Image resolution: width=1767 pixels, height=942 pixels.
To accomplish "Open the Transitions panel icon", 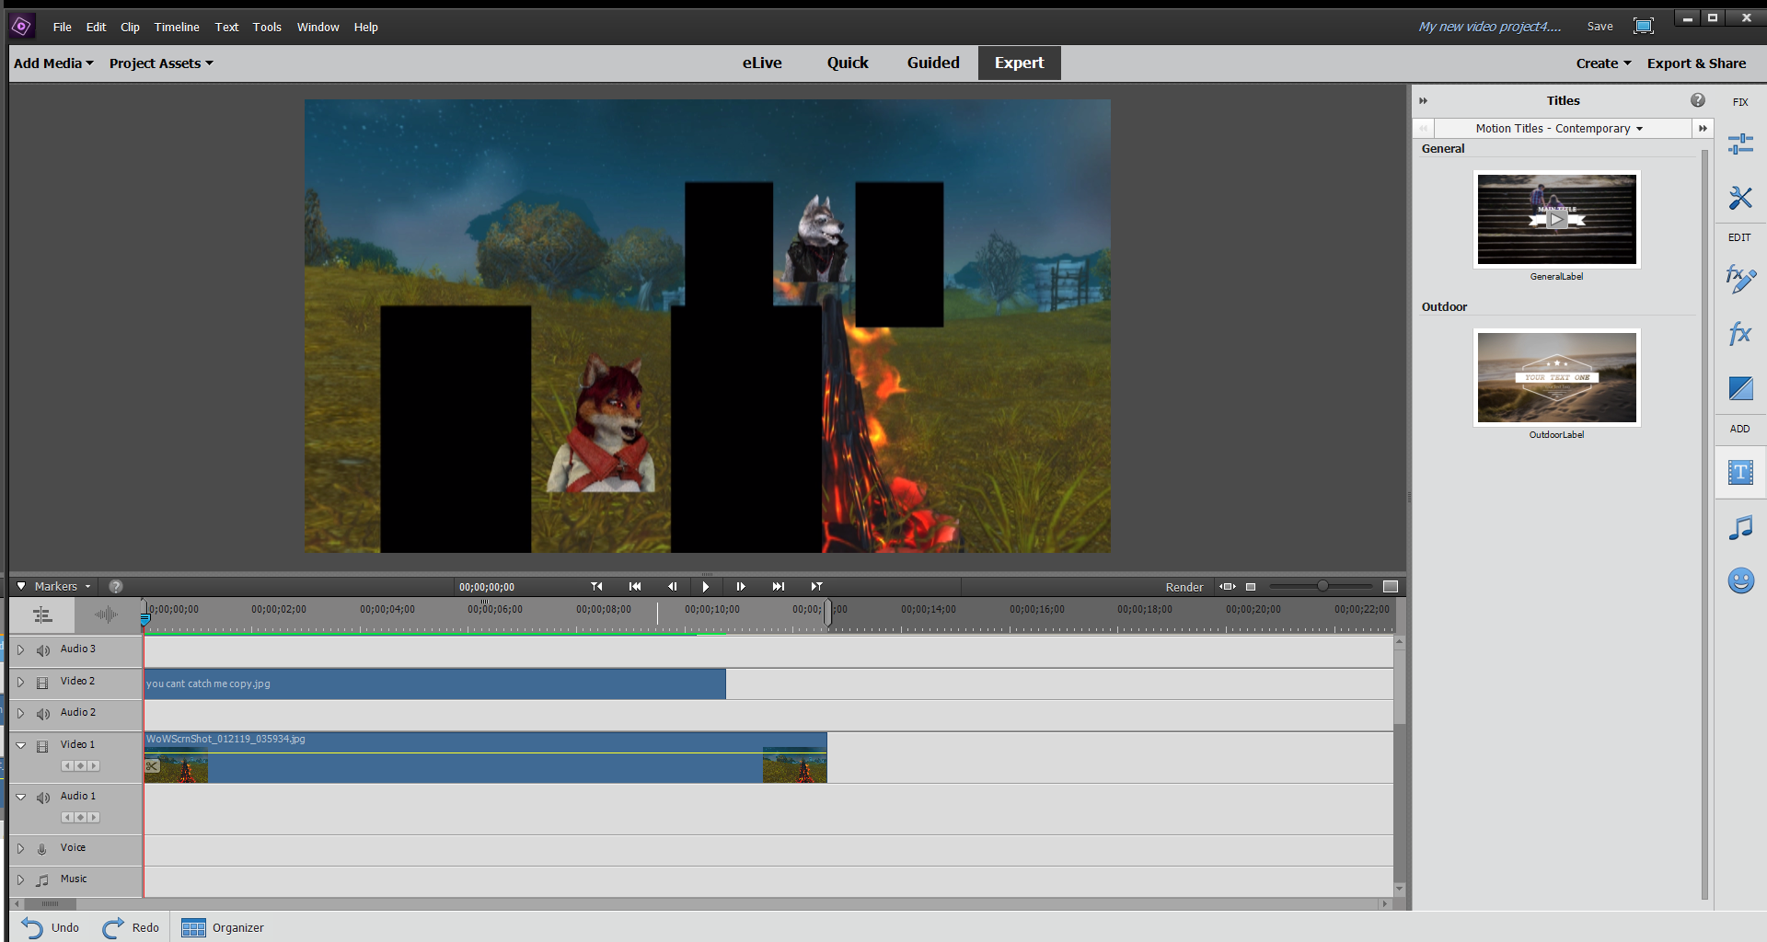I will coord(1740,388).
